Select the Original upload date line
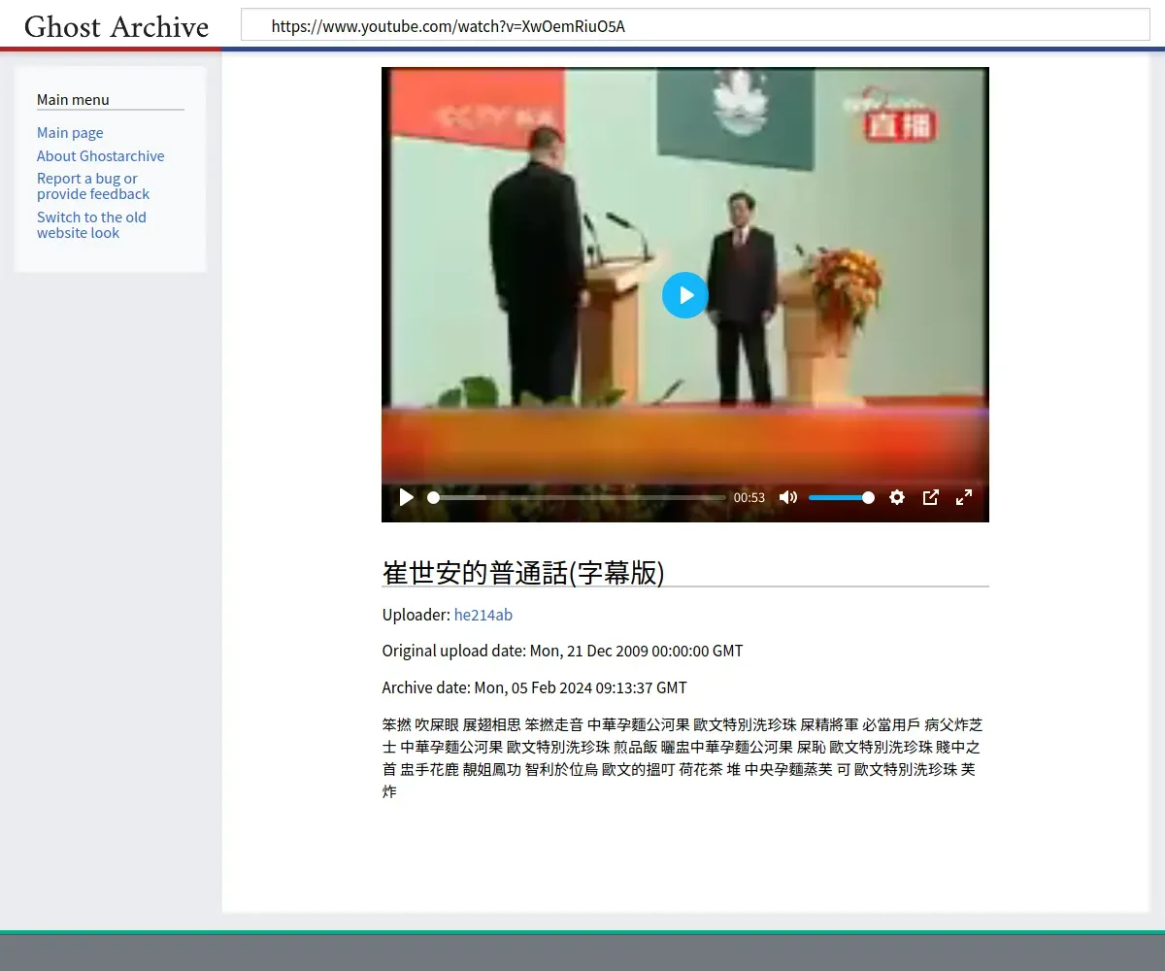The image size is (1165, 971). (563, 651)
